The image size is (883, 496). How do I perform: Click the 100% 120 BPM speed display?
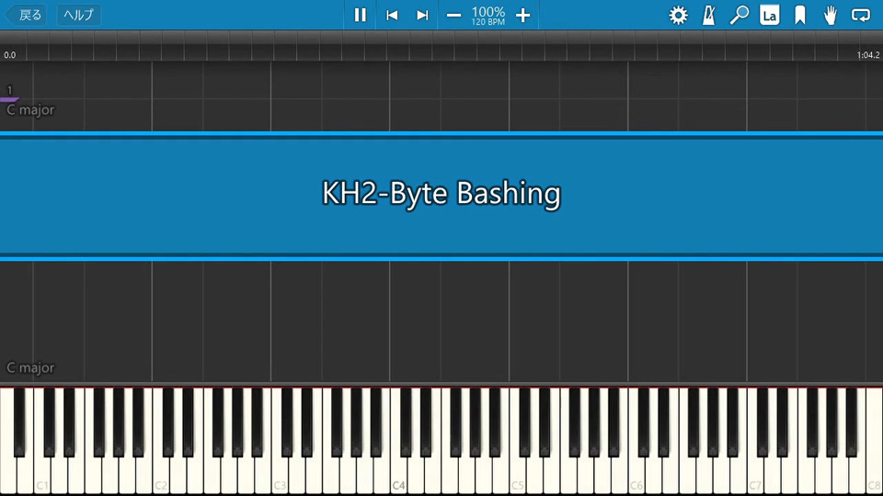(x=488, y=16)
